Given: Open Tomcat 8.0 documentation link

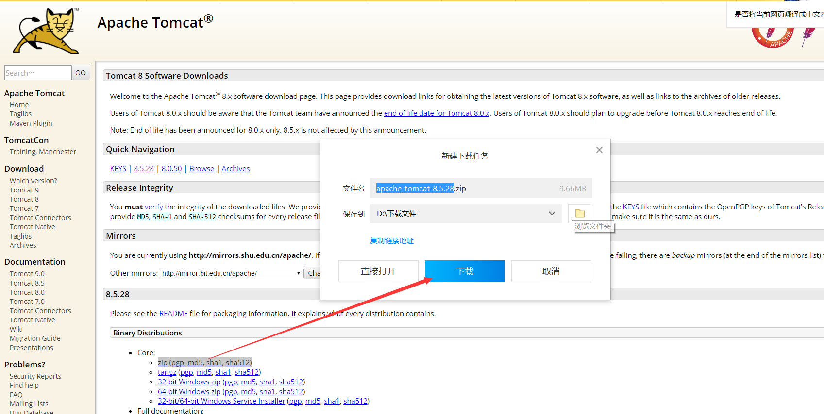Looking at the screenshot, I should point(27,292).
